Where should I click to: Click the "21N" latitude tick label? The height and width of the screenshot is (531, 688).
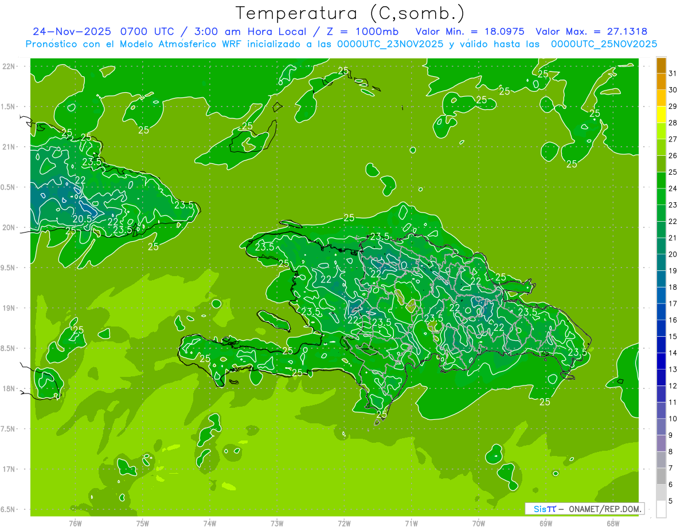(x=9, y=147)
